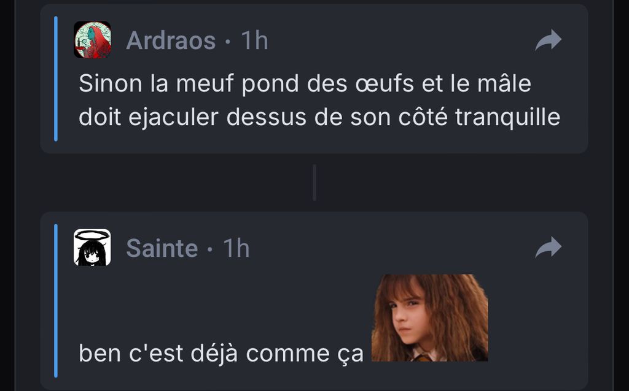Click the dot separator after Sainte's name

210,249
